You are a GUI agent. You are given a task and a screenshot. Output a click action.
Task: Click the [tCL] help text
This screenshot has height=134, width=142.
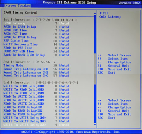(x=104, y=13)
